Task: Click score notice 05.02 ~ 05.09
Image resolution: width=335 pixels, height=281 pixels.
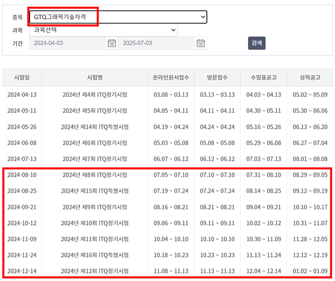Action: pos(310,95)
